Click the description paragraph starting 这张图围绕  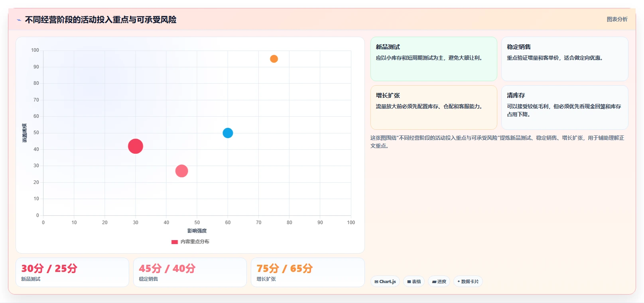pyautogui.click(x=497, y=142)
